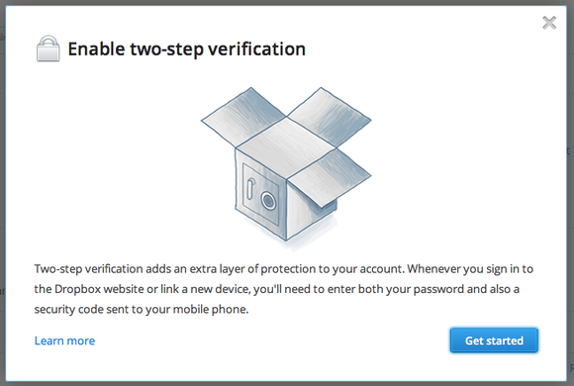Screen dimensions: 574x386
Task: Click the safe combination dial on the box
Action: point(268,200)
